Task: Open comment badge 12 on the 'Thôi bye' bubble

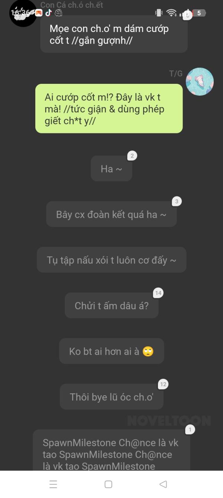Action: [163, 384]
